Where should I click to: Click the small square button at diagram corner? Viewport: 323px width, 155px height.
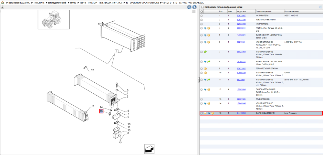[193, 12]
